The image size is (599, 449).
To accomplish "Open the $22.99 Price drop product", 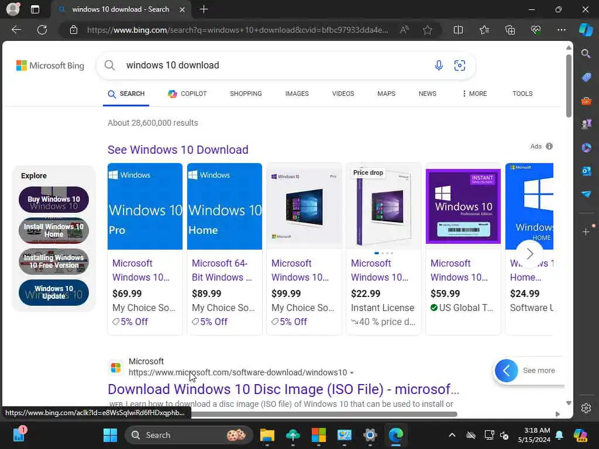I will [384, 249].
